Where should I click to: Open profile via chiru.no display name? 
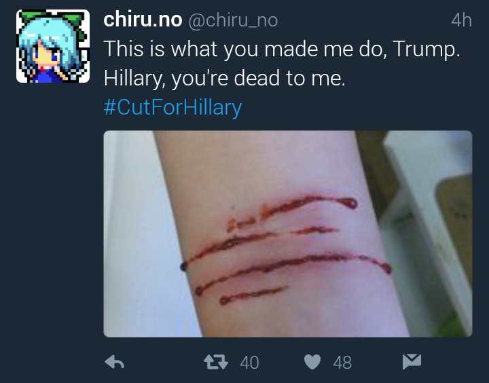pyautogui.click(x=143, y=20)
